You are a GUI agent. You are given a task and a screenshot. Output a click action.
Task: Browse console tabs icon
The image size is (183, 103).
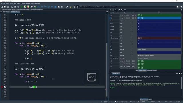(x=110, y=74)
